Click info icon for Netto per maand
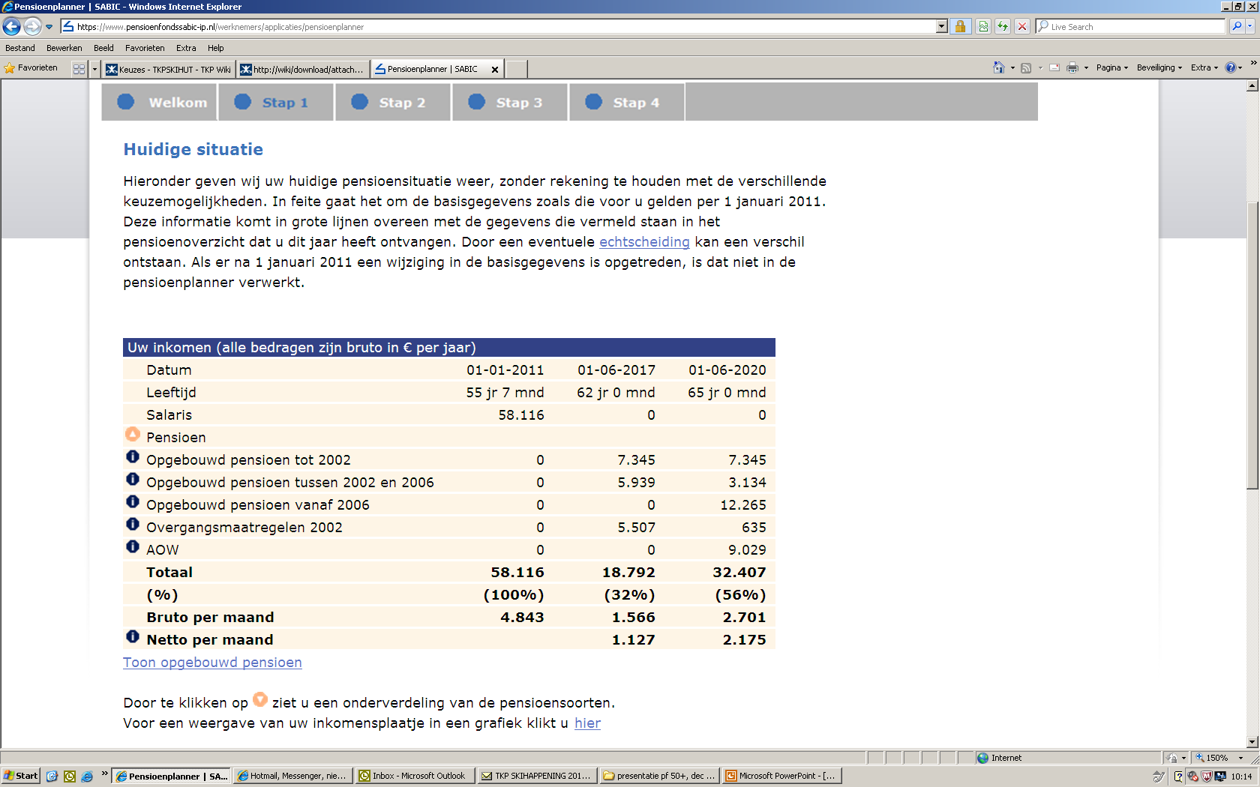Viewport: 1260px width, 787px height. [133, 636]
